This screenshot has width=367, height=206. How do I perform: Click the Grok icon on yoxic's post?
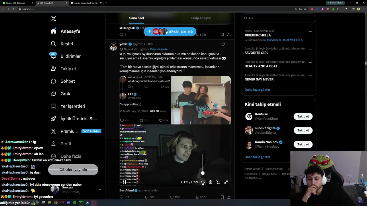pyautogui.click(x=223, y=44)
